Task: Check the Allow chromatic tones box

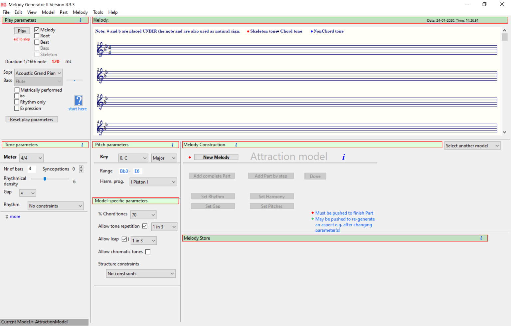Action: click(147, 251)
